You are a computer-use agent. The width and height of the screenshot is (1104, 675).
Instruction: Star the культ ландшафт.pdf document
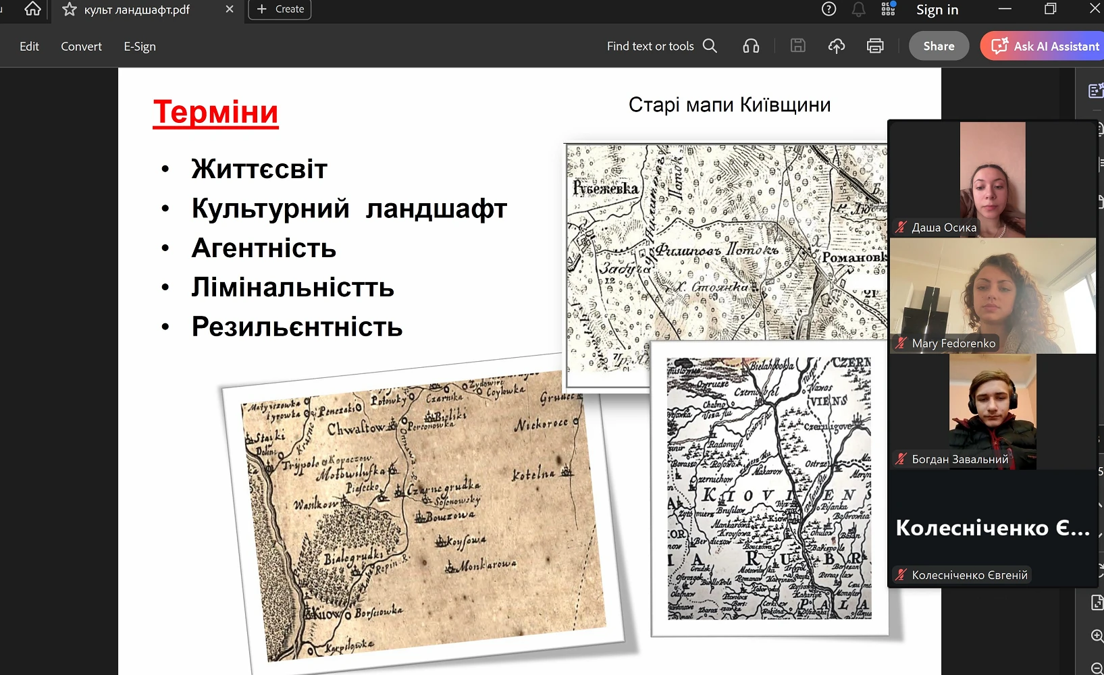coord(69,9)
